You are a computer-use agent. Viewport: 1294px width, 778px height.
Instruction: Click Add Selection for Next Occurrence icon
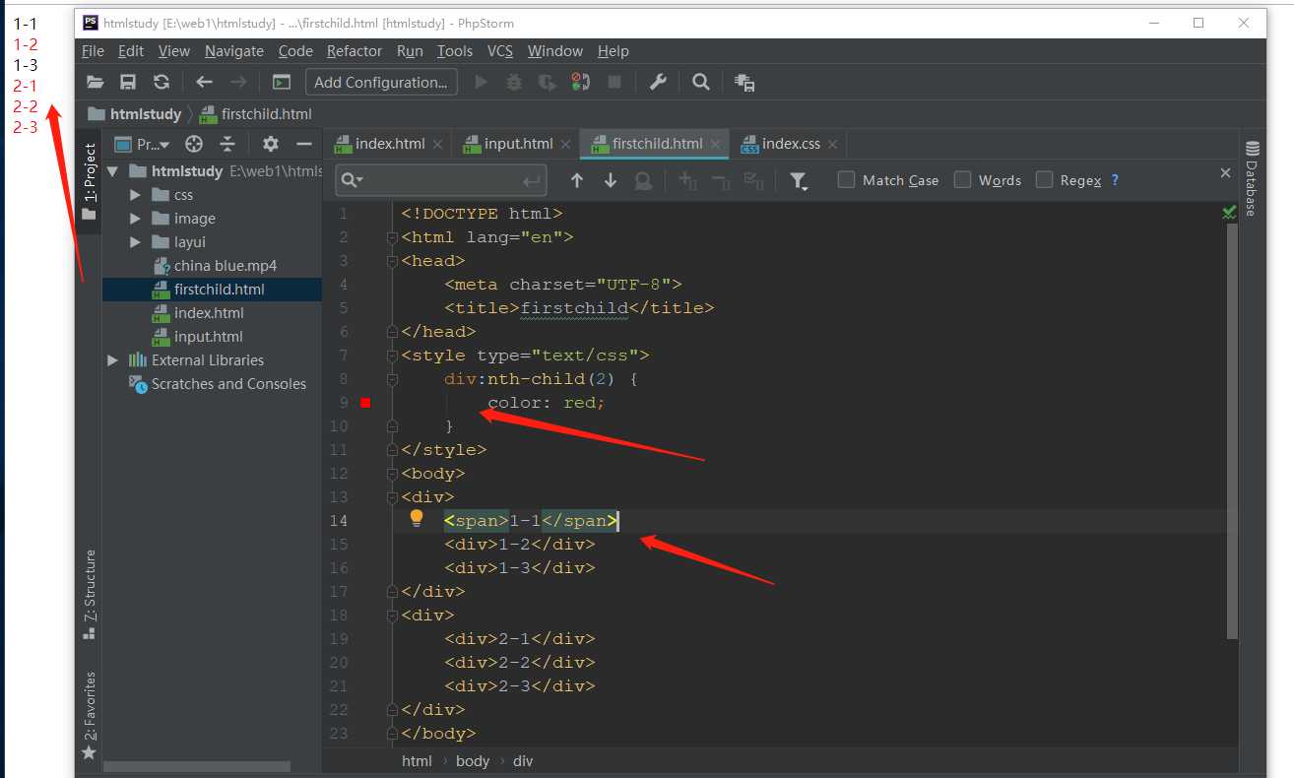[x=687, y=180]
